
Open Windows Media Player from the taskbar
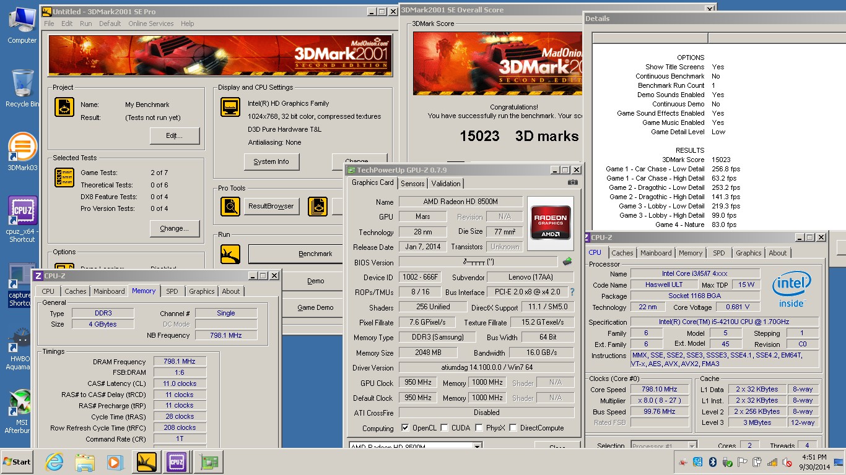(x=115, y=462)
